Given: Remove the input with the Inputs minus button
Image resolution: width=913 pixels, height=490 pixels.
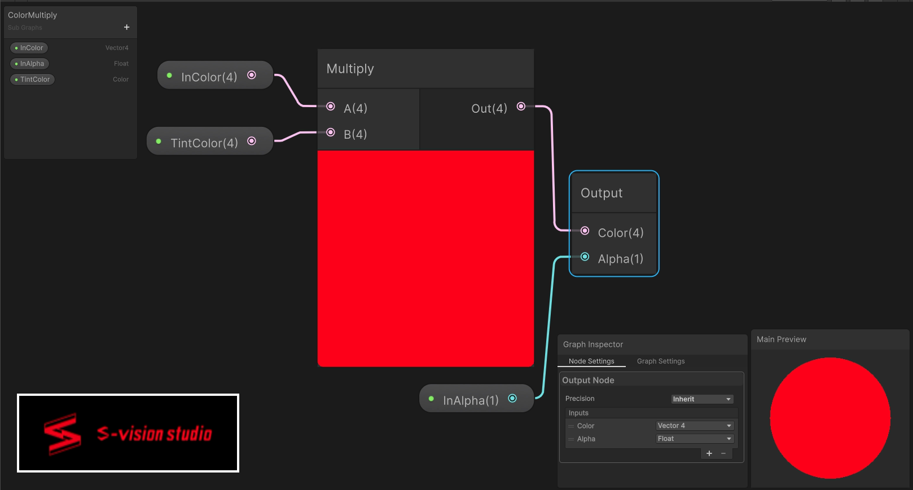Looking at the screenshot, I should [723, 453].
